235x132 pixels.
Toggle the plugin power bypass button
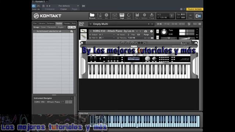coord(33,6)
